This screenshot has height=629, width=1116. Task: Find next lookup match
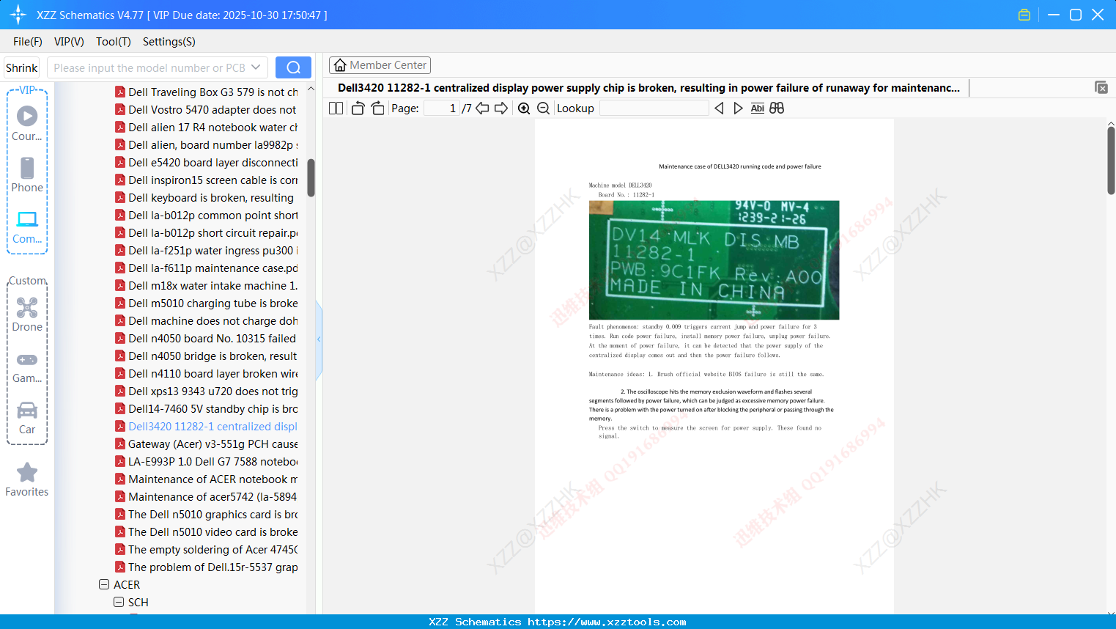point(738,108)
